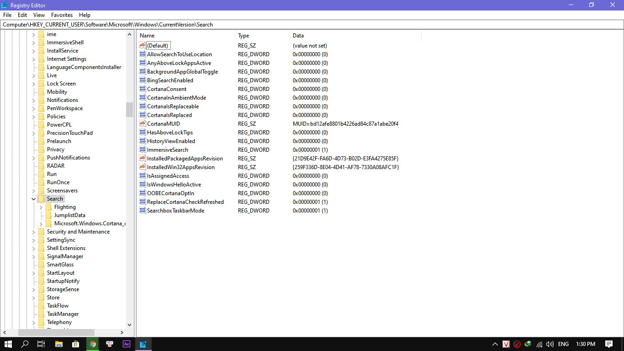Click the InstalledWin32AppsRevision string icon

coord(143,167)
